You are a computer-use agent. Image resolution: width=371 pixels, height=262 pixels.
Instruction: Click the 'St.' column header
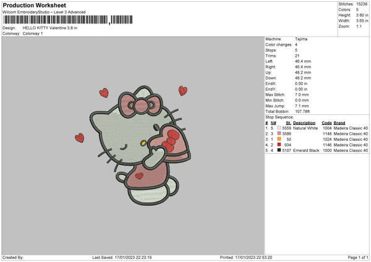(288, 123)
